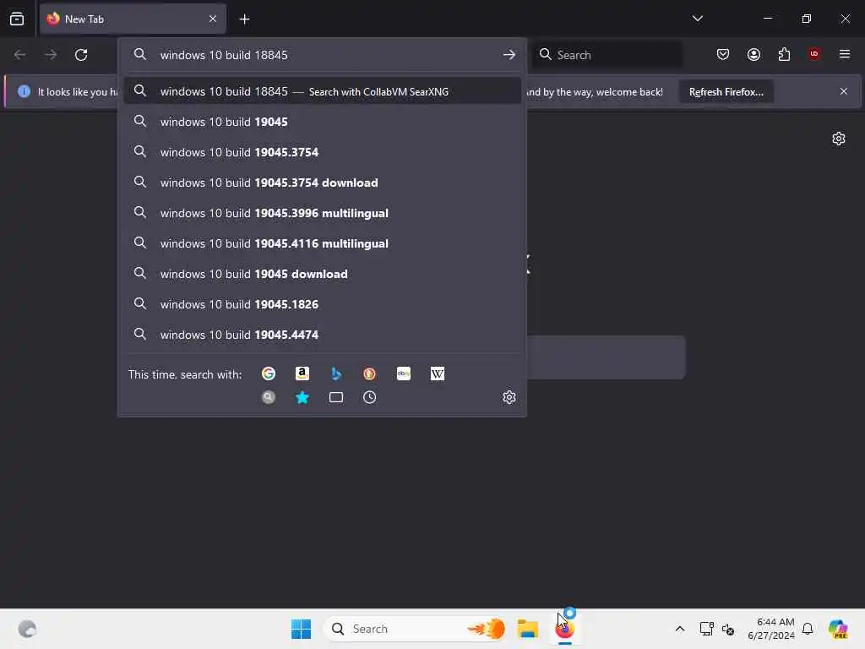Reload the current page
865x649 pixels.
click(81, 55)
